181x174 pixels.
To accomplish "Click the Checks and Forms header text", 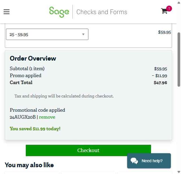I will 102,12.
